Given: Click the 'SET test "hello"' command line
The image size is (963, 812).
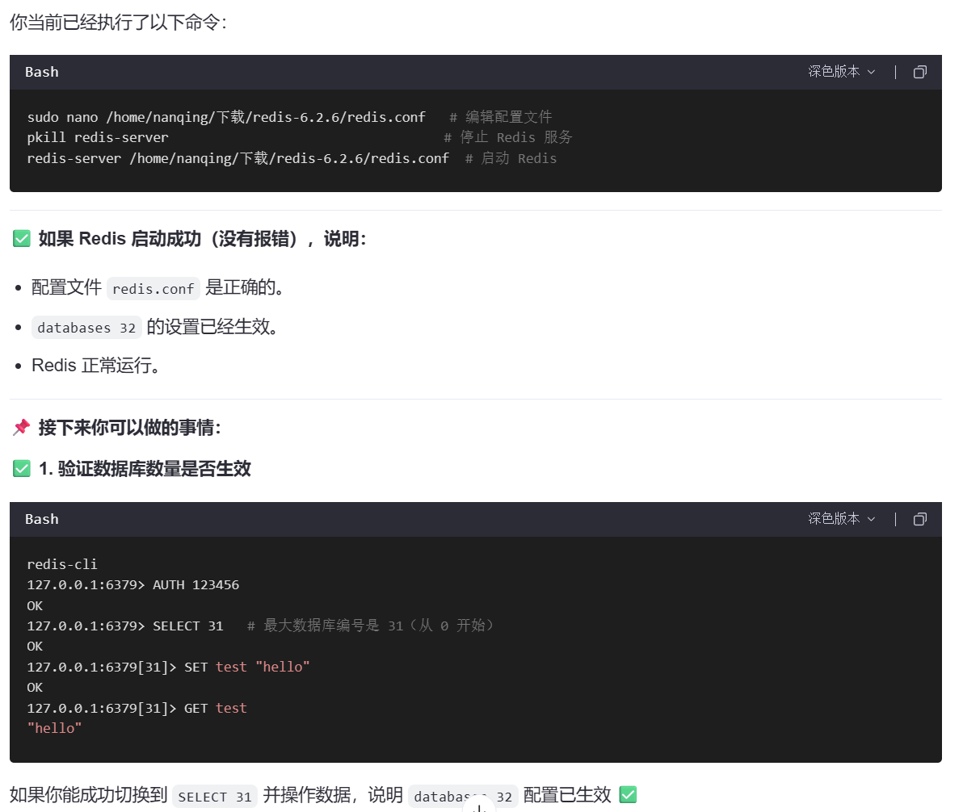Looking at the screenshot, I should coord(168,668).
